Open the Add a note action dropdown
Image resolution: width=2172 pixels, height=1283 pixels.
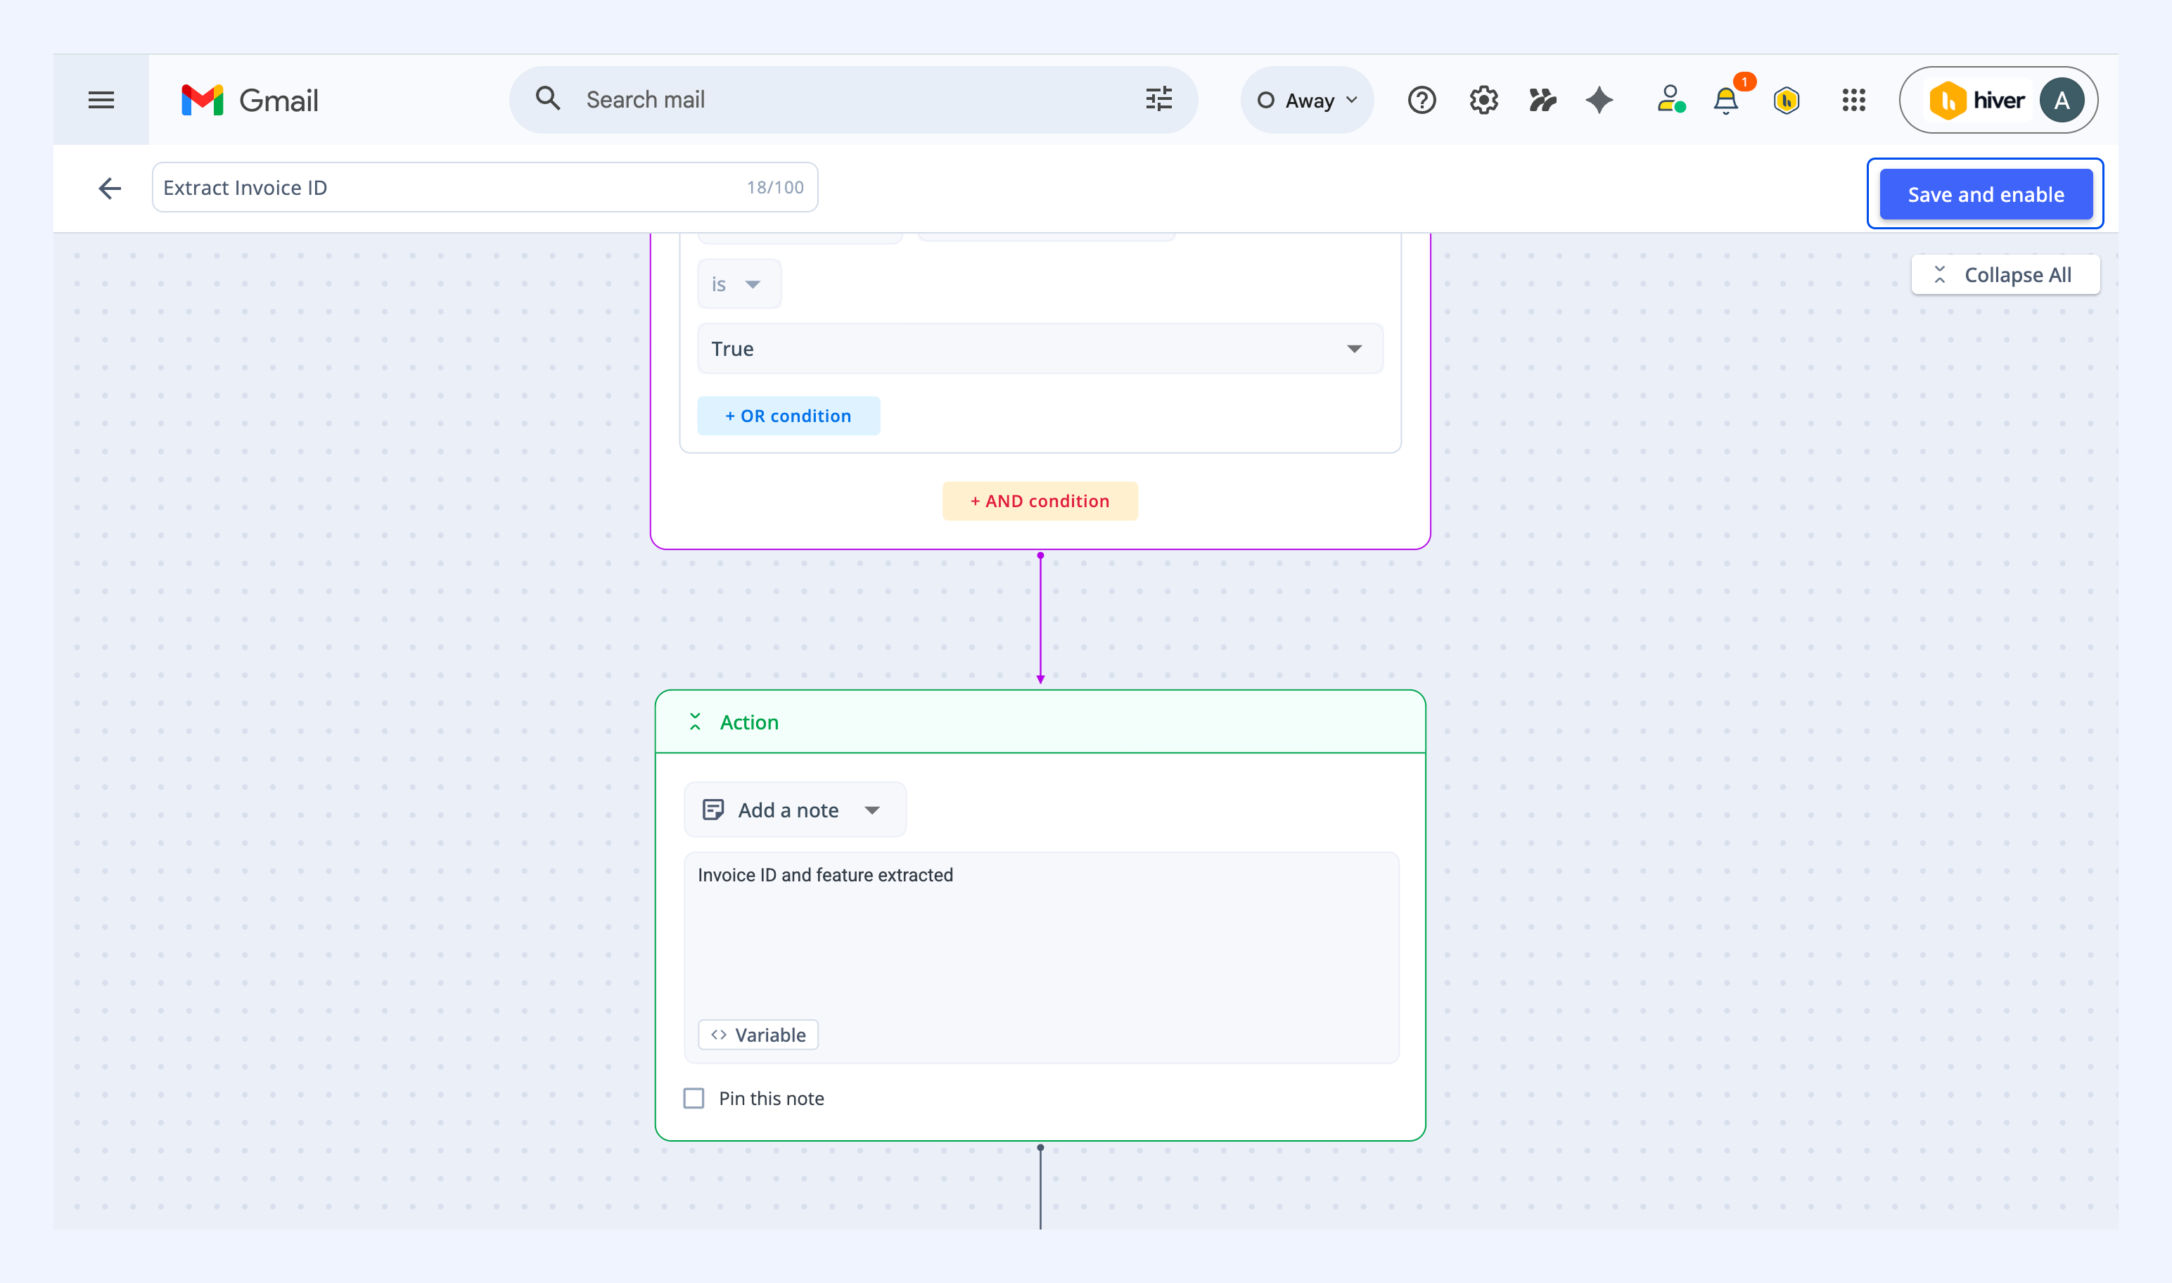(796, 810)
